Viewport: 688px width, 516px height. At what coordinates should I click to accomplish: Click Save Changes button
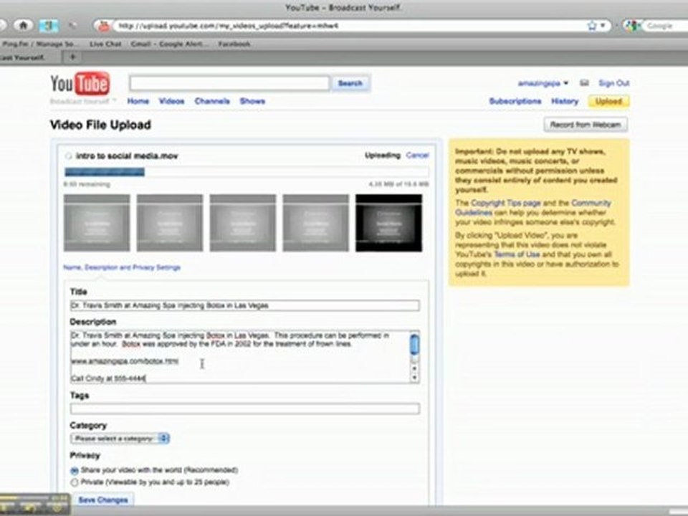[103, 500]
